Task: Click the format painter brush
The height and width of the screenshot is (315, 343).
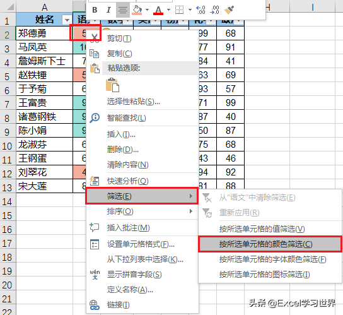Action: pos(229,10)
